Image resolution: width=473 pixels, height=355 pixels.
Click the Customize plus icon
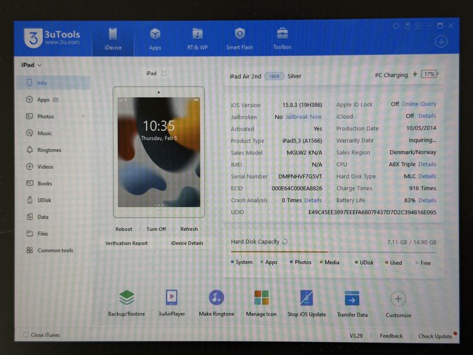pyautogui.click(x=398, y=299)
